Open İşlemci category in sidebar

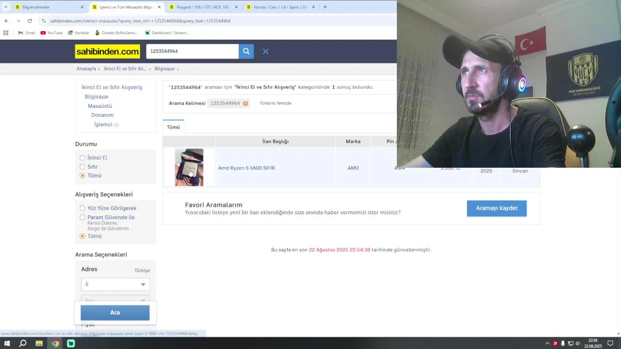103,125
